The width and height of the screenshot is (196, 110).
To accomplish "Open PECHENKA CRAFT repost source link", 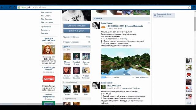I will (125, 26).
